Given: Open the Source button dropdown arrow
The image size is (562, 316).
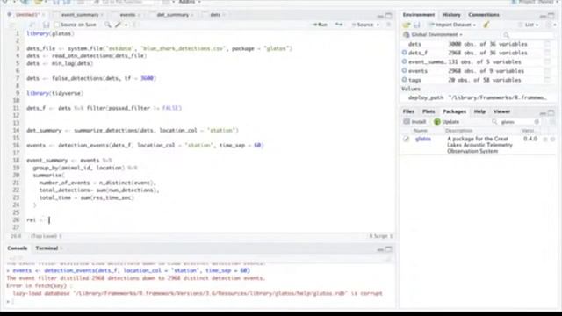Looking at the screenshot, I should [378, 25].
